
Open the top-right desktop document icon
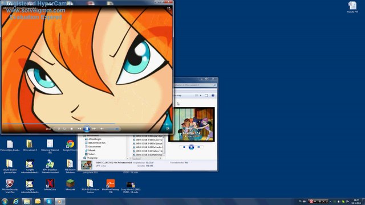[352, 7]
